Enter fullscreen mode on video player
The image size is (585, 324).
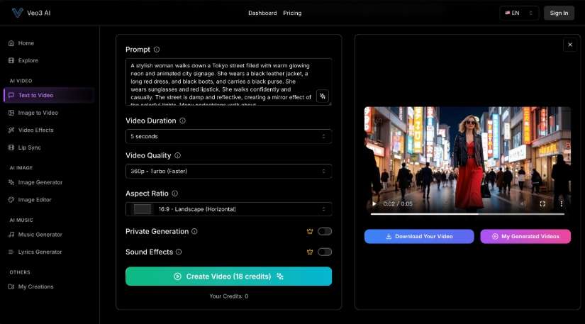click(542, 203)
